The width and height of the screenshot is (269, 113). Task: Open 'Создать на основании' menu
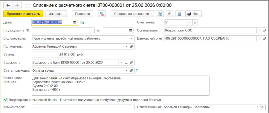click(132, 14)
